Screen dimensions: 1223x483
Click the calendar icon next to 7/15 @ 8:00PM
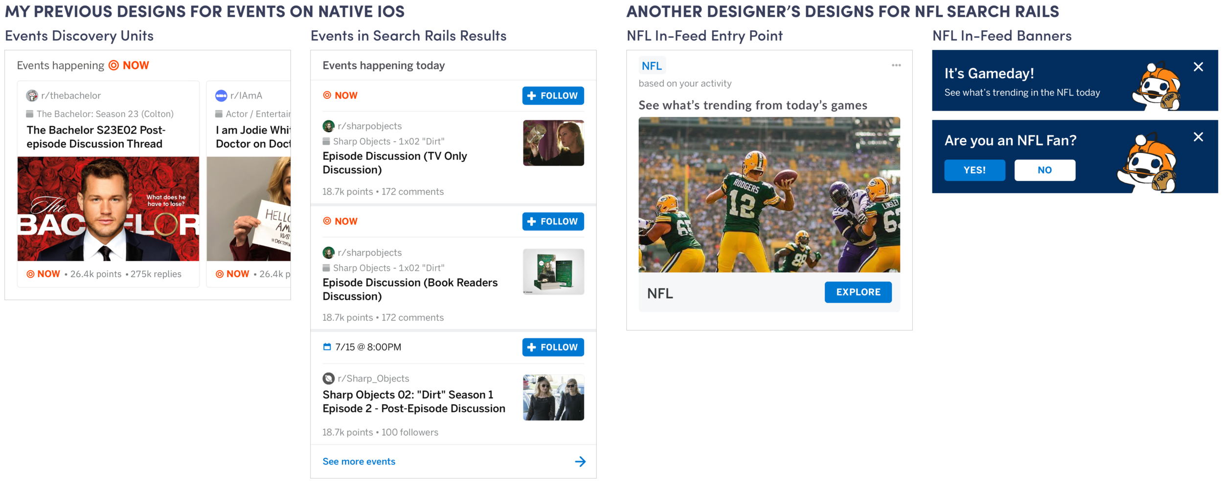[327, 347]
